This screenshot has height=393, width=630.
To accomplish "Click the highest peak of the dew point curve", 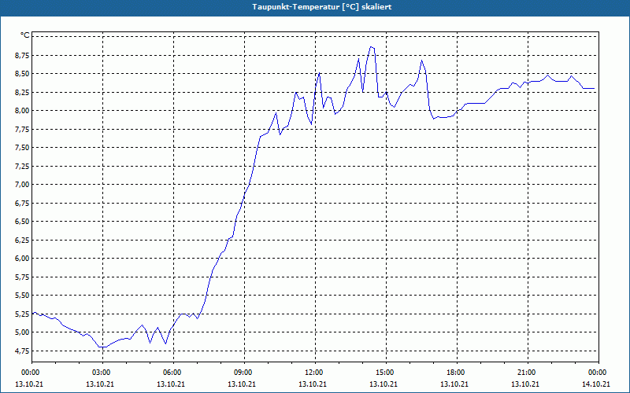I will (x=371, y=47).
